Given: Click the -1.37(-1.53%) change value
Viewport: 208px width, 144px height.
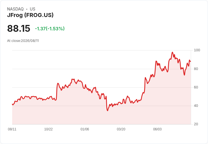Looking at the screenshot, I should coord(50,29).
